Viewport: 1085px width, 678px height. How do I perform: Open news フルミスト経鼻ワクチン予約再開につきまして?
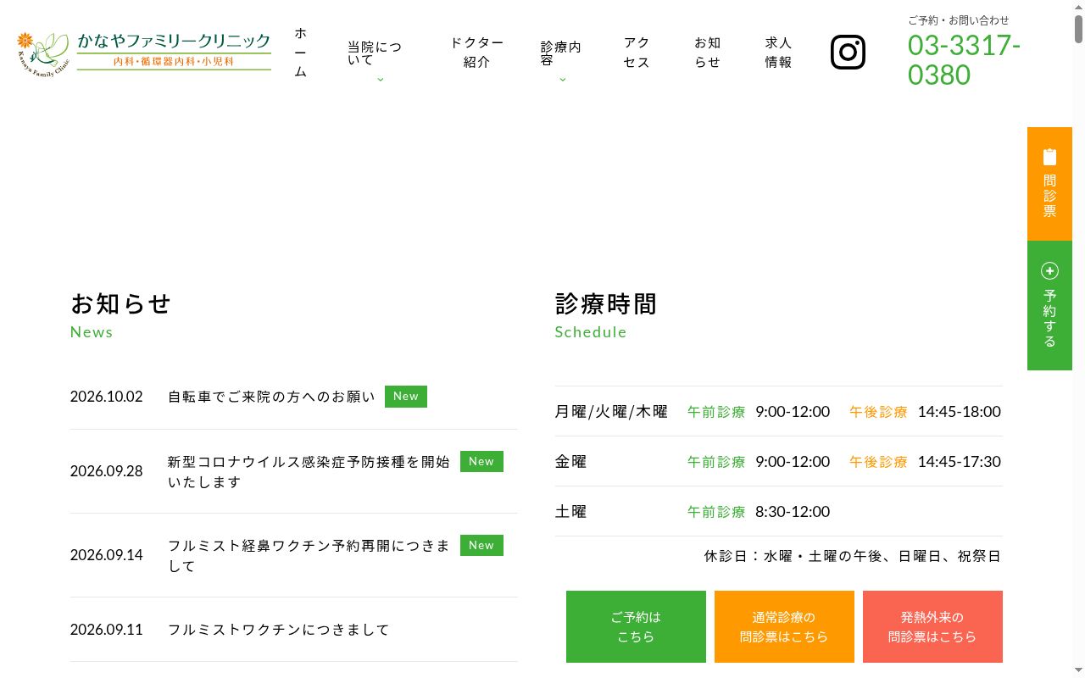(309, 556)
